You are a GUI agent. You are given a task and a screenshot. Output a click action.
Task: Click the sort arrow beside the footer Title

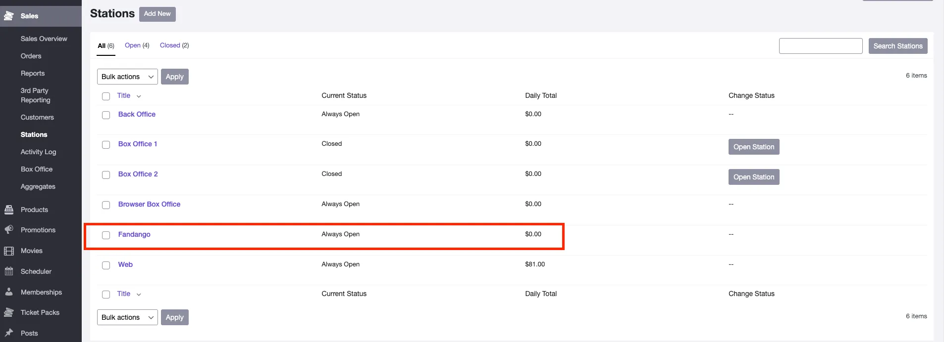click(x=139, y=295)
